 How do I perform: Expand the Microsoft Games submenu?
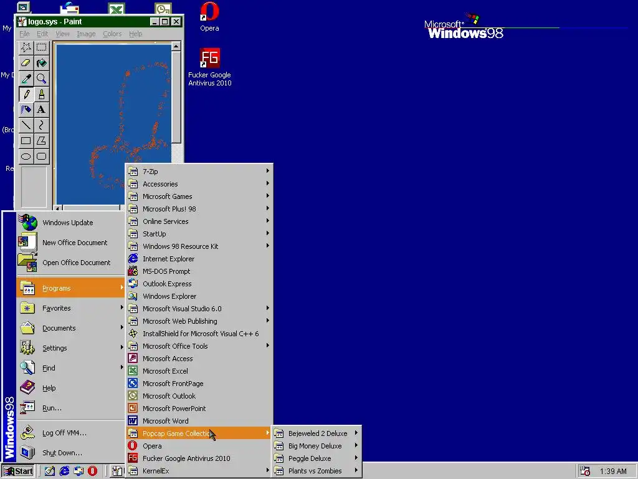(199, 196)
